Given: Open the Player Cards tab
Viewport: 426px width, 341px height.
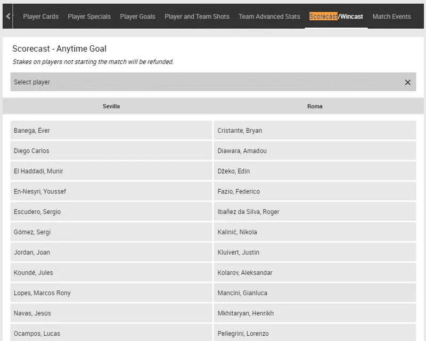Looking at the screenshot, I should (x=40, y=17).
